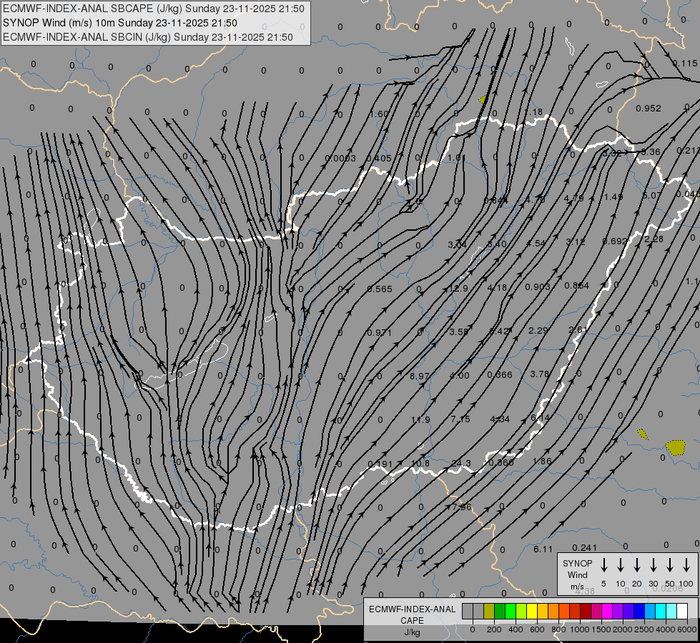
Task: Click the 1000 tick label on the CAPE scale
Action: point(580,630)
